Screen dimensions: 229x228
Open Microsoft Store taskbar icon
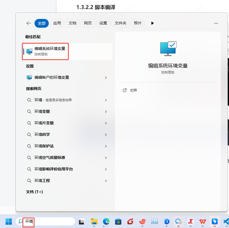[x=118, y=221]
